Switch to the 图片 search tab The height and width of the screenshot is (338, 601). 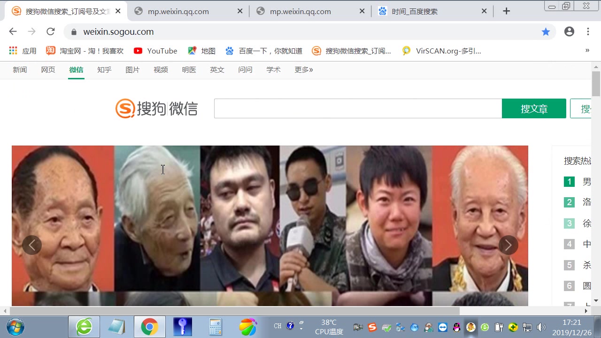[x=132, y=69]
